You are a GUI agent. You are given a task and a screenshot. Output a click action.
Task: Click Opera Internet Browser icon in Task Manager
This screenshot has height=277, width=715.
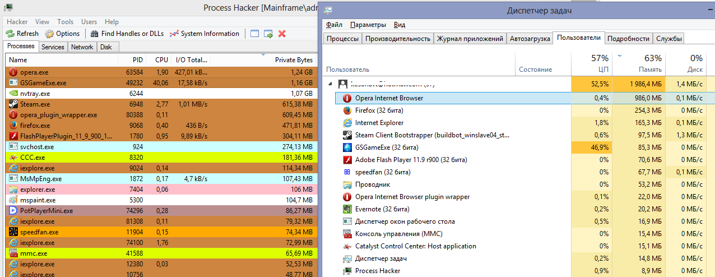coord(347,98)
